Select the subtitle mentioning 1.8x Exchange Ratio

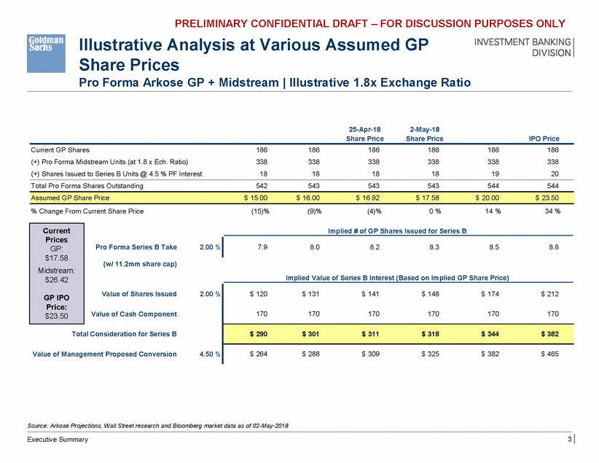[275, 82]
